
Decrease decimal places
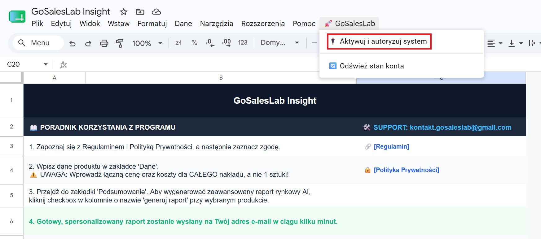210,43
